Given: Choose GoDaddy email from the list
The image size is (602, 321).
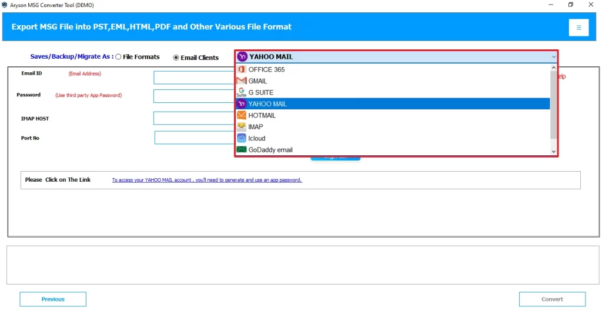Looking at the screenshot, I should point(393,150).
